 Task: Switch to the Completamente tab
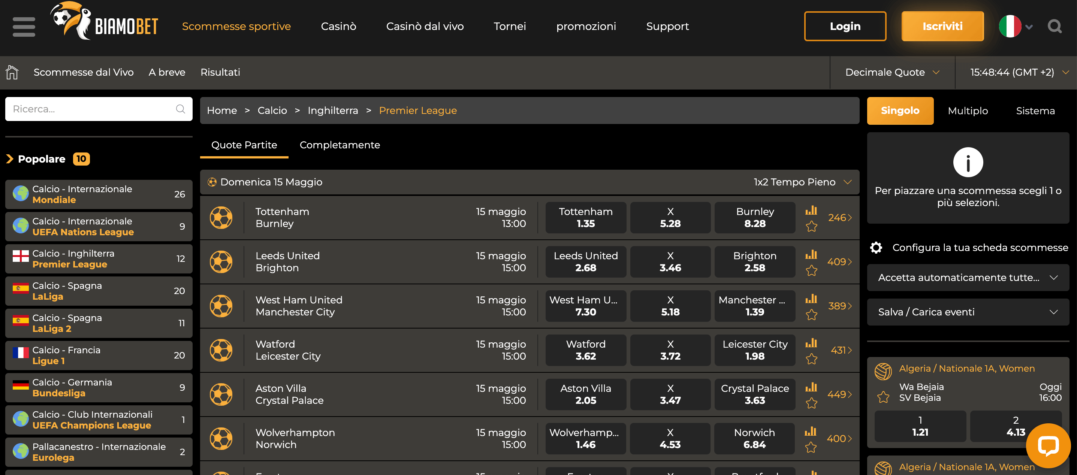tap(340, 145)
